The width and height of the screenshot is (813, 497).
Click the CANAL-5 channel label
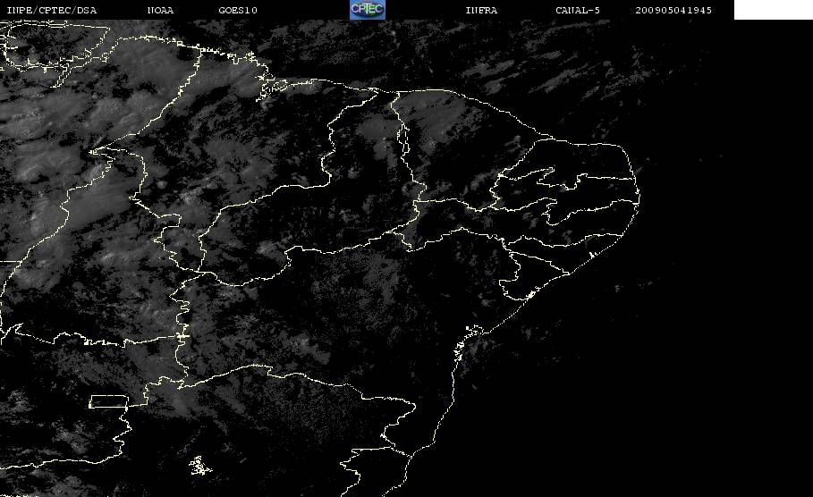[578, 11]
